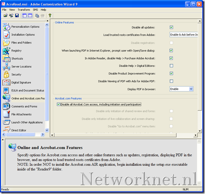The height and width of the screenshot is (194, 205).
Task: Select File Attachments in the navigation list
Action: pos(22,114)
